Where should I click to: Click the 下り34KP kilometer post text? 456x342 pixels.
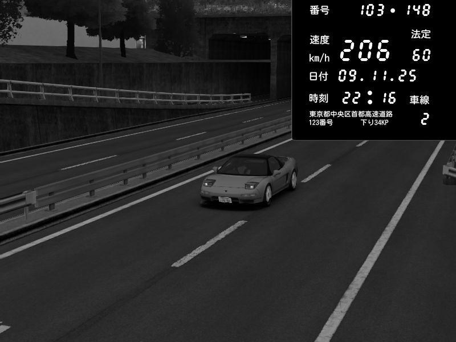[374, 123]
